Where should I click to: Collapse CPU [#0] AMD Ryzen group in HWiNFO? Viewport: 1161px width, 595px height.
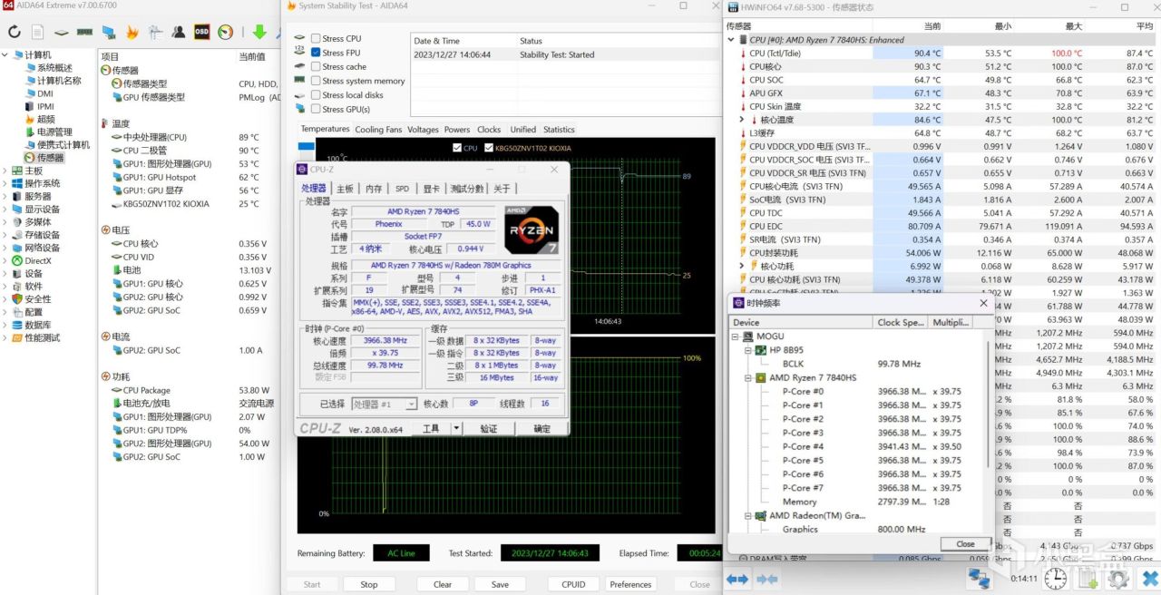[731, 40]
